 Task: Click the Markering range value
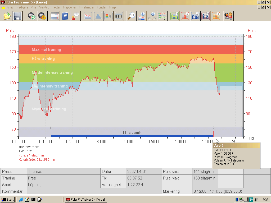pyautogui.click(x=231, y=191)
